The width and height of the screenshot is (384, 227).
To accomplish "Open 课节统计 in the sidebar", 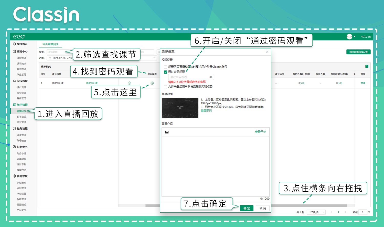I will (x=22, y=64).
